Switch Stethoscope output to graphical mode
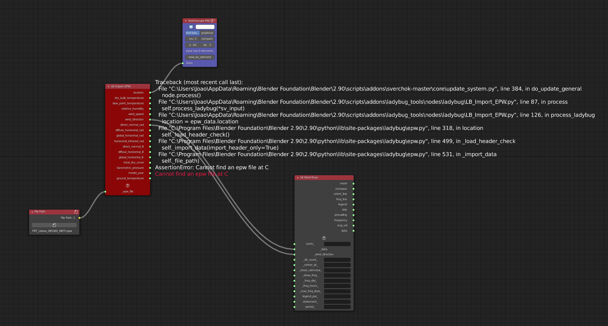Image resolution: width=608 pixels, height=326 pixels. click(x=207, y=33)
